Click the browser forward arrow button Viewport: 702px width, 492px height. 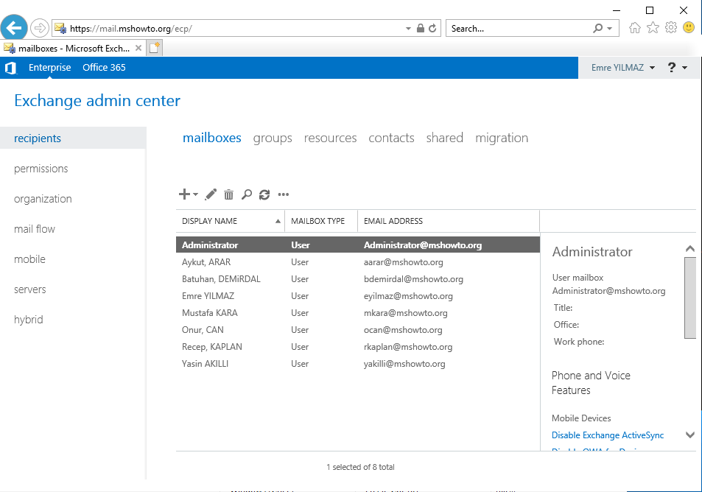coord(40,28)
